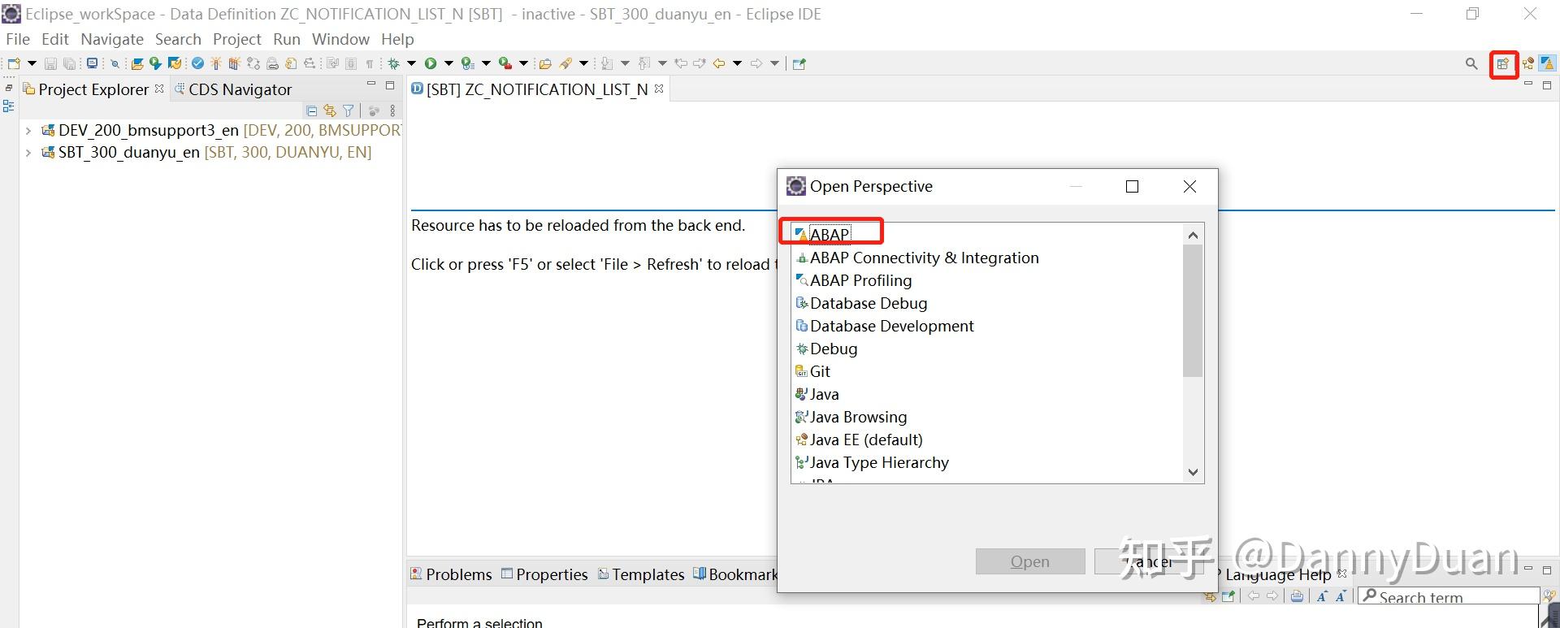Open the Edit menu
Screen dimensions: 1560x628
click(x=55, y=39)
